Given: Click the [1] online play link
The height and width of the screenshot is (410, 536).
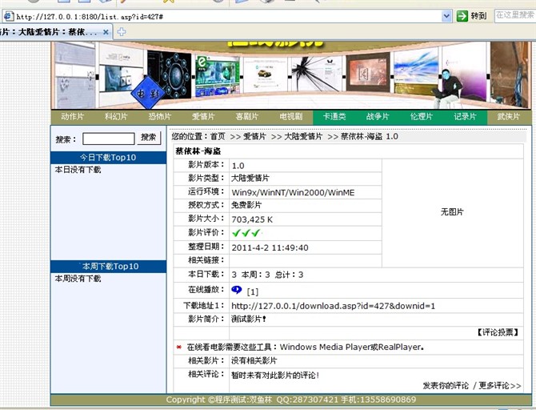Looking at the screenshot, I should 252,291.
